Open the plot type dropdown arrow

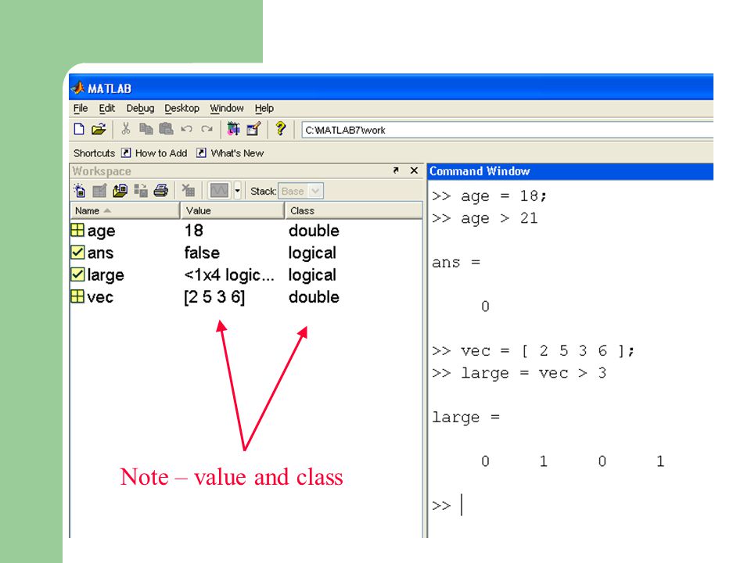[x=237, y=191]
